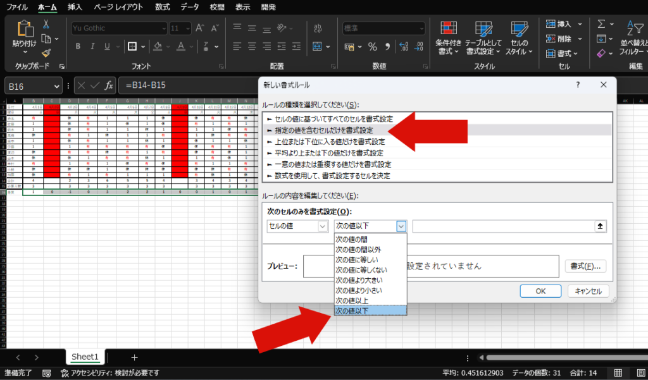Open テーブルとして書式設定 table format menu
Viewport: 648px width, 380px height.
(483, 38)
